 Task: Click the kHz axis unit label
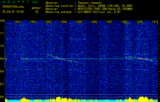coord(2,21)
